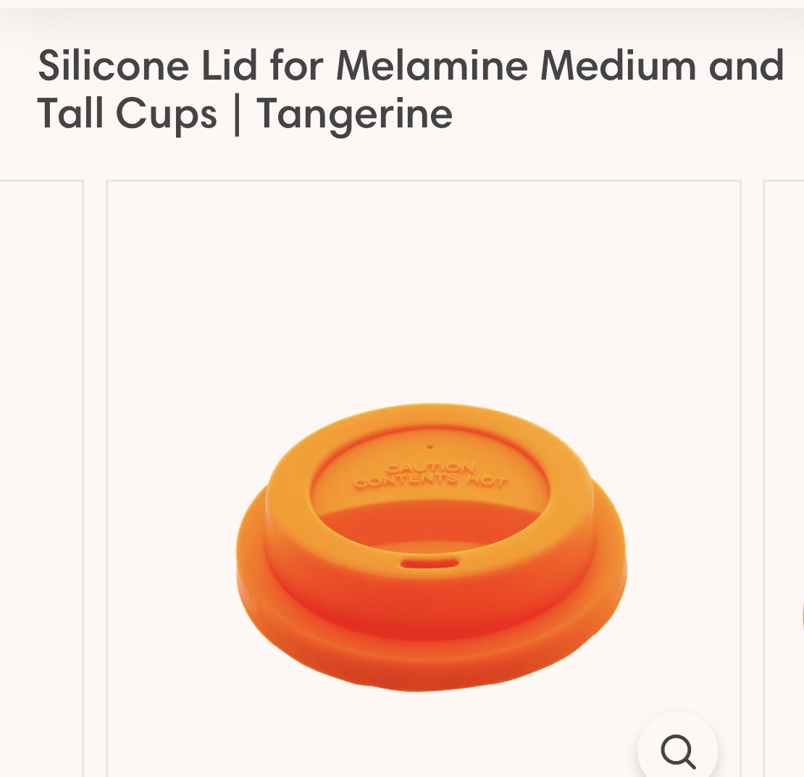
Task: Click the word Medium in heading
Action: pos(618,66)
